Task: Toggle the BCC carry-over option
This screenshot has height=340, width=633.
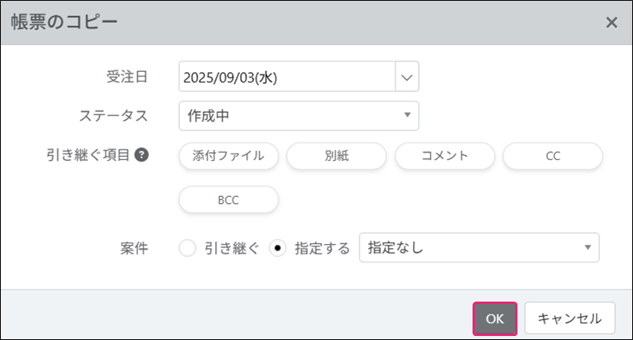Action: tap(229, 200)
